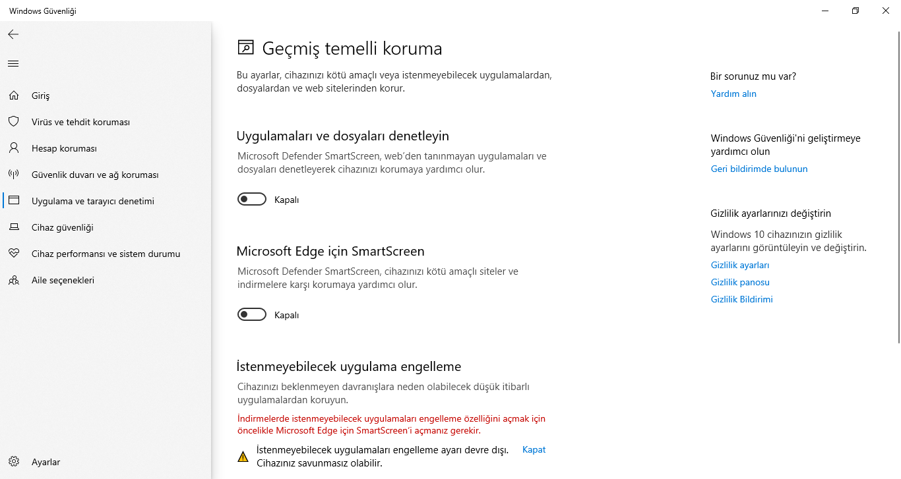Screen dimensions: 901x479
Task: Click Kapat link next to the warning
Action: tap(534, 449)
